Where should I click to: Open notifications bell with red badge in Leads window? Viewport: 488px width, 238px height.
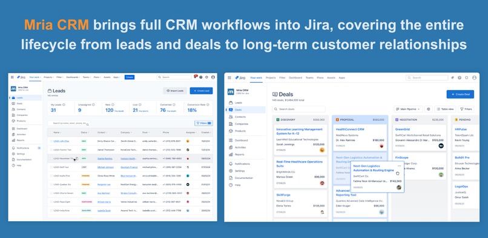point(195,77)
